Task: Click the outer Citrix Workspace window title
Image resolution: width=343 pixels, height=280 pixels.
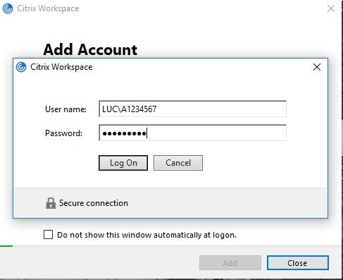Action: [x=48, y=8]
